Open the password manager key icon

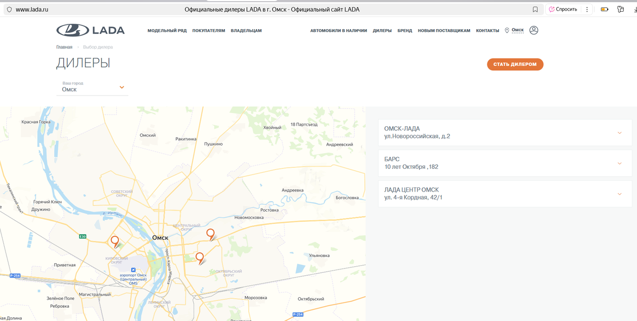point(620,9)
